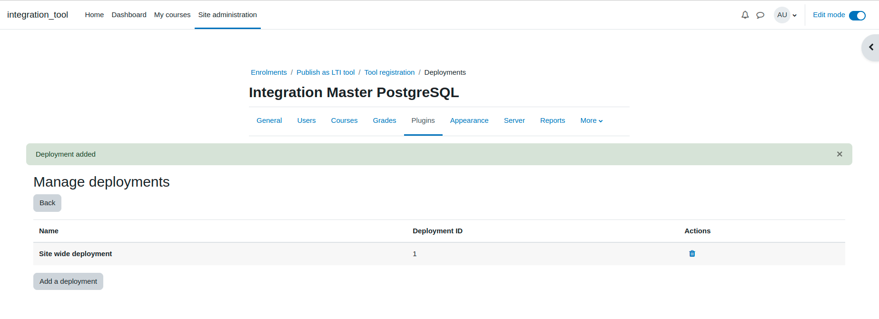
Task: Switch to the Plugins tab
Action: point(423,121)
